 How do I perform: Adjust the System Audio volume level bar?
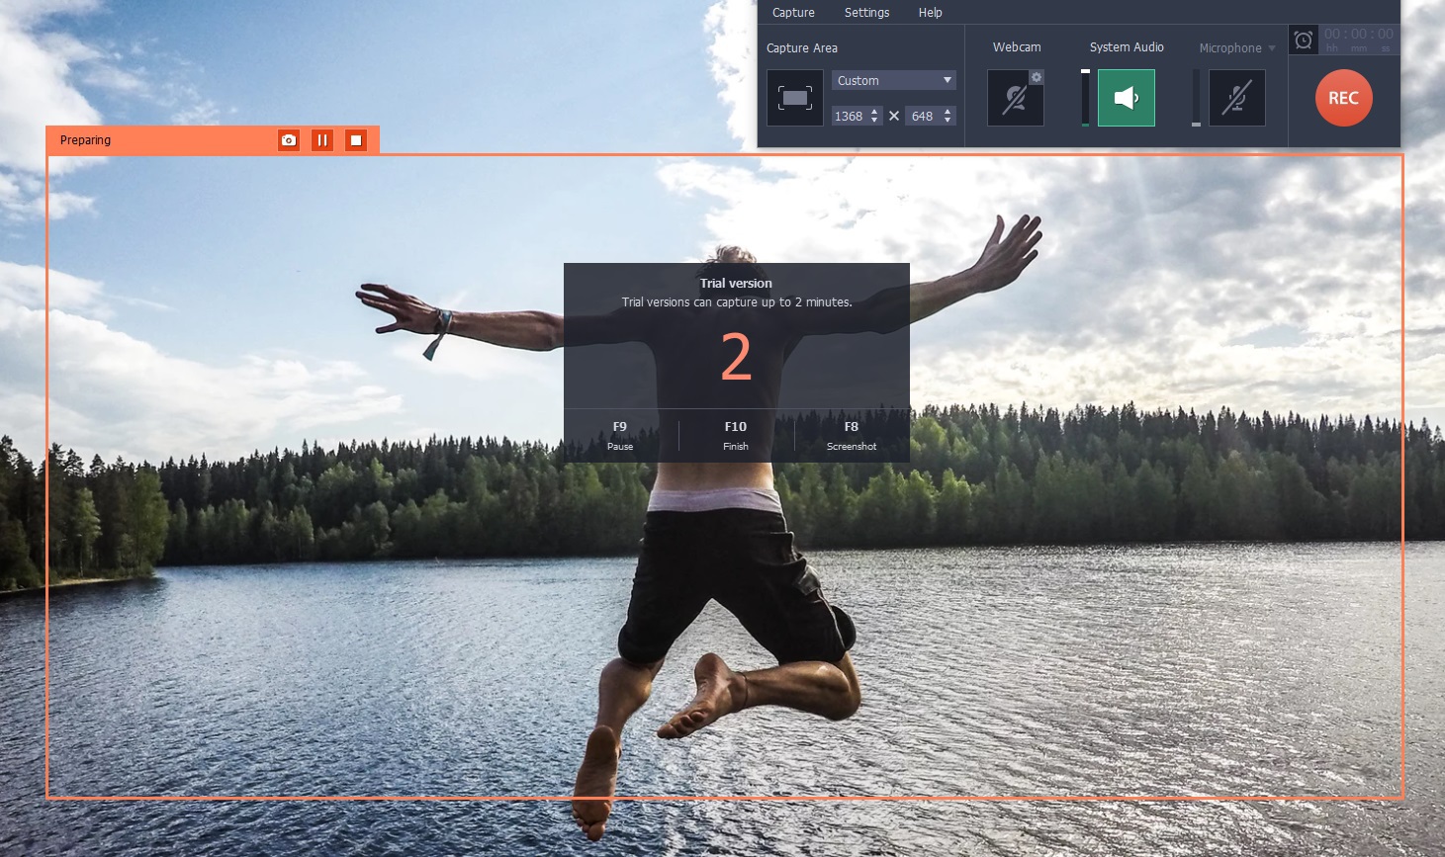[x=1085, y=97]
